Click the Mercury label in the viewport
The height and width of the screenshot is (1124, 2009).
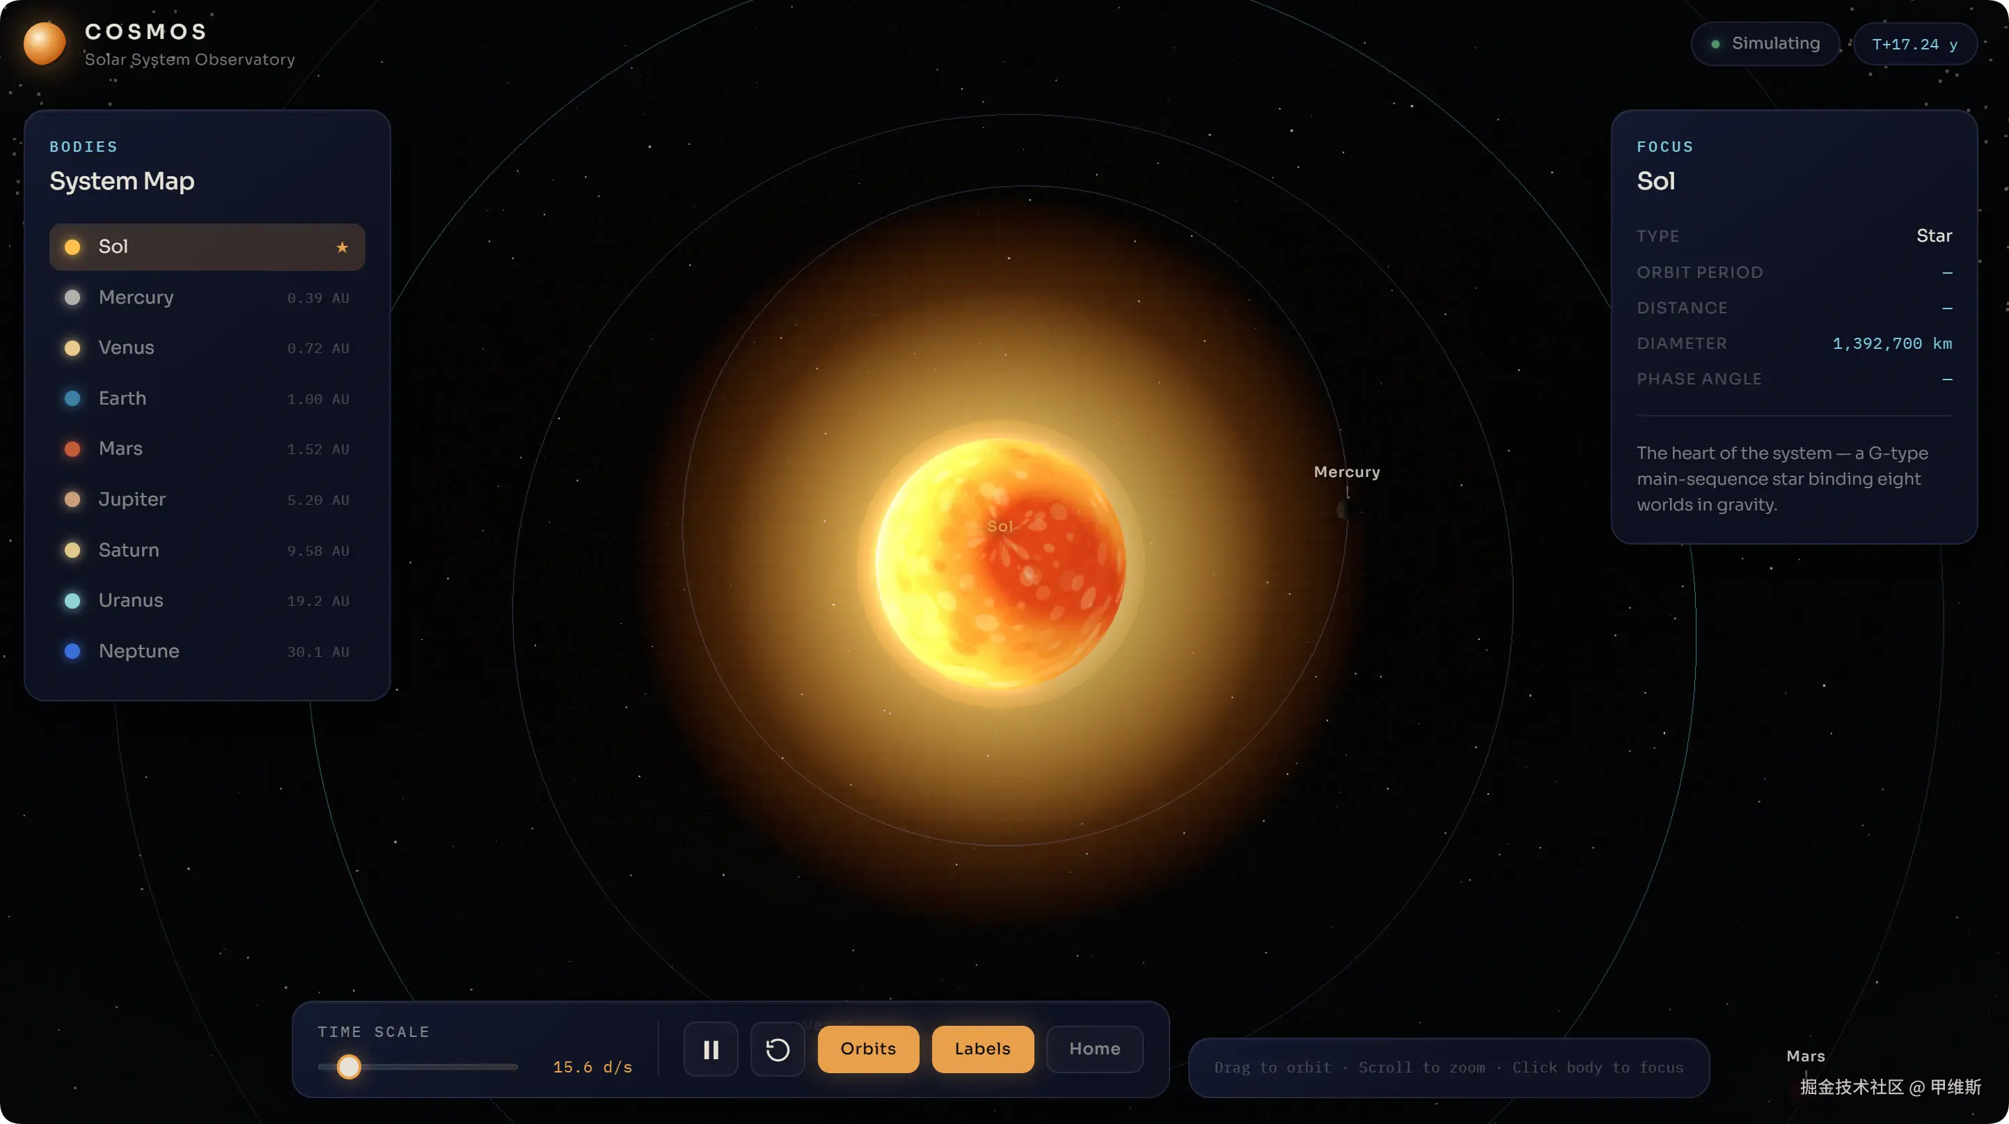click(1347, 472)
